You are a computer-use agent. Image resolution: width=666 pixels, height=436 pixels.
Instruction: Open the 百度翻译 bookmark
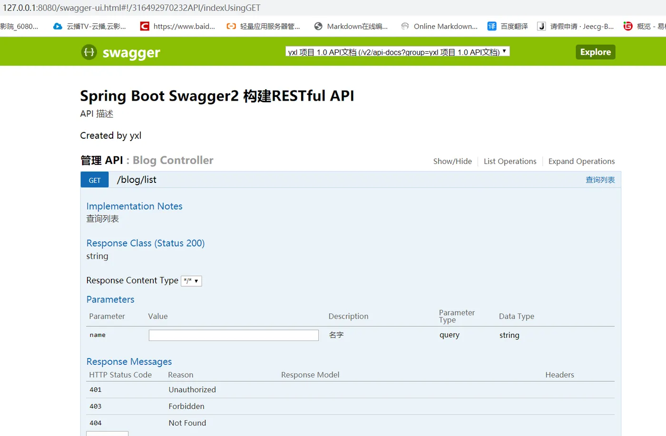[x=508, y=26]
